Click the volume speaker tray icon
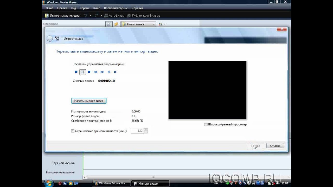 click(x=278, y=183)
